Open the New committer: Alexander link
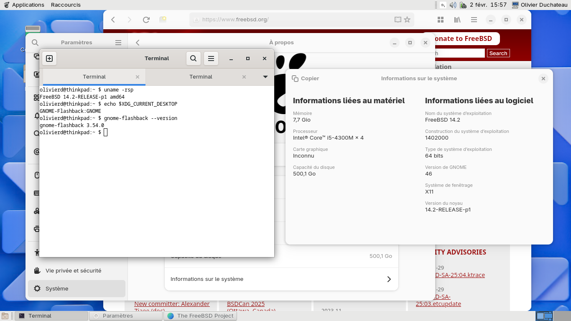Image resolution: width=571 pixels, height=321 pixels. coord(172,304)
